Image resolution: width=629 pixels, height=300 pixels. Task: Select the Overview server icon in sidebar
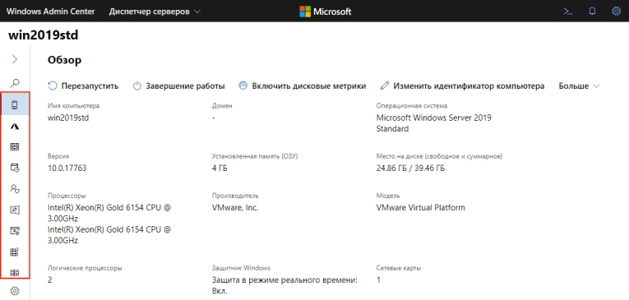[x=15, y=105]
